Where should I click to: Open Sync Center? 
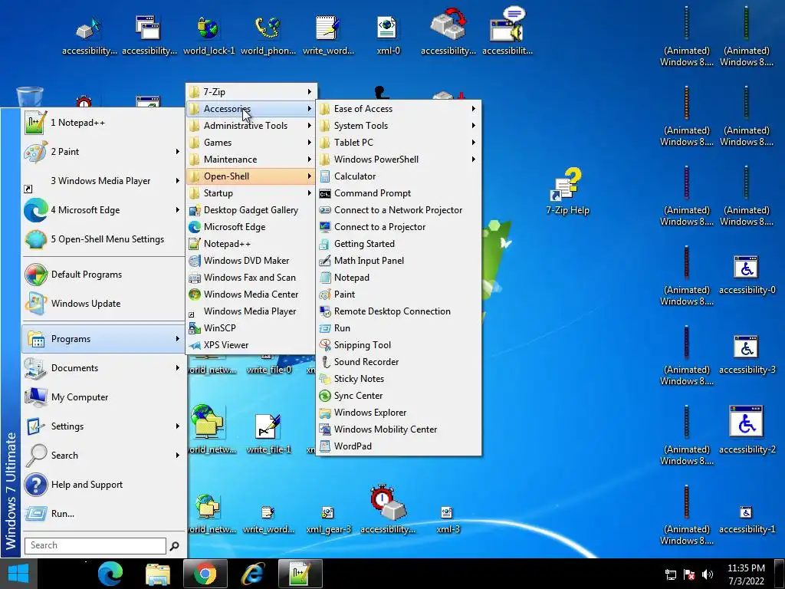point(399,396)
